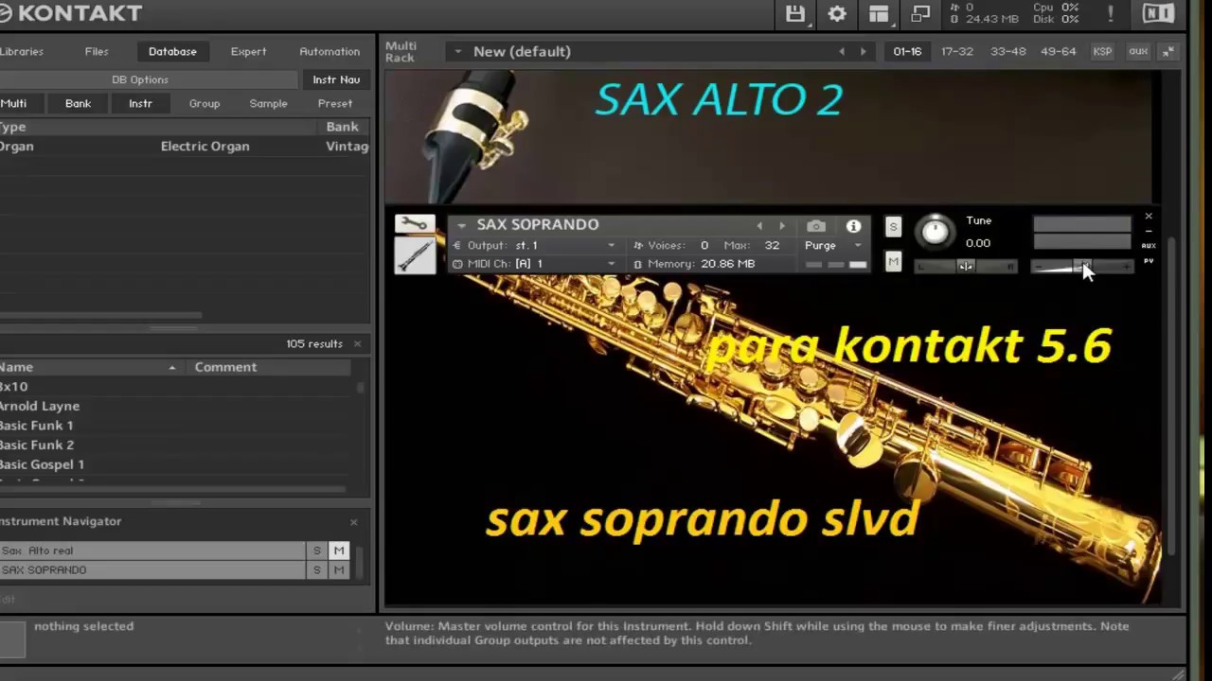The height and width of the screenshot is (681, 1212).
Task: Switch to Libraries tab
Action: point(21,51)
